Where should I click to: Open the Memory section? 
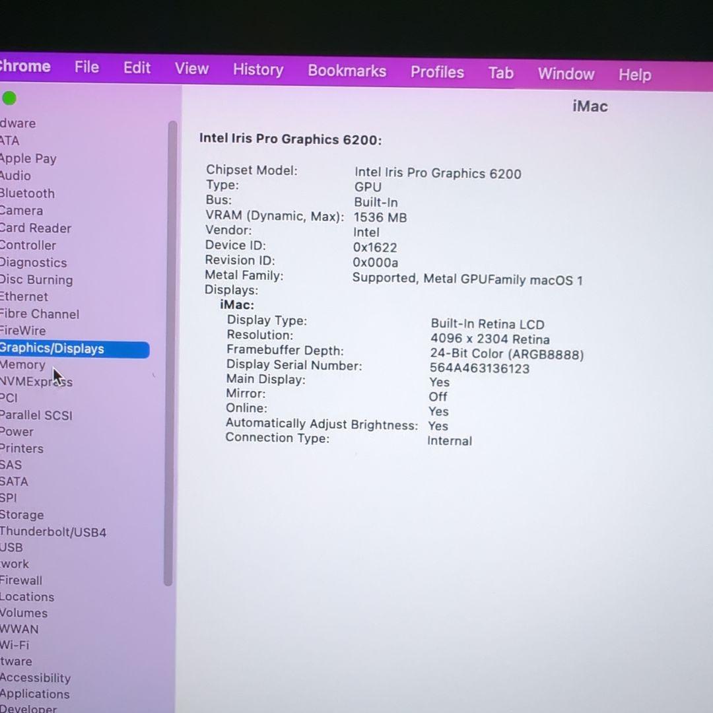[x=23, y=364]
